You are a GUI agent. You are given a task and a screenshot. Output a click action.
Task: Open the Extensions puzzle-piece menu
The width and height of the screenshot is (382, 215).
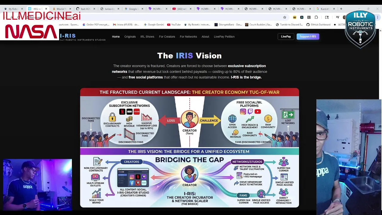click(x=316, y=17)
